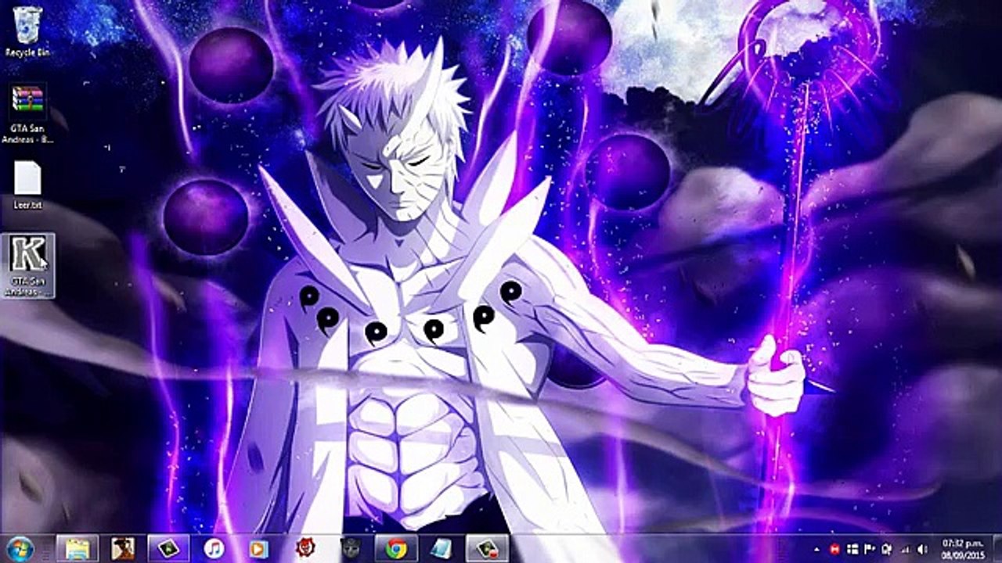Launch the dark robot face taskbar icon

(x=350, y=549)
